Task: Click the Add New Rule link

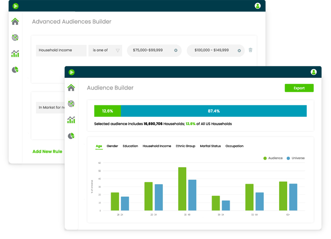Action: [47, 152]
